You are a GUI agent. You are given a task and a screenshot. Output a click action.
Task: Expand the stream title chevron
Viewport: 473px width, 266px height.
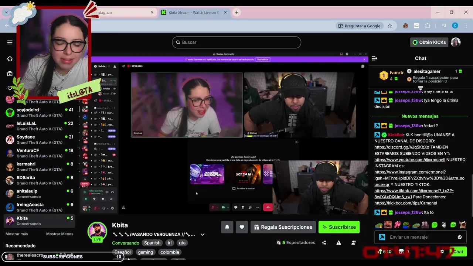coord(203,235)
